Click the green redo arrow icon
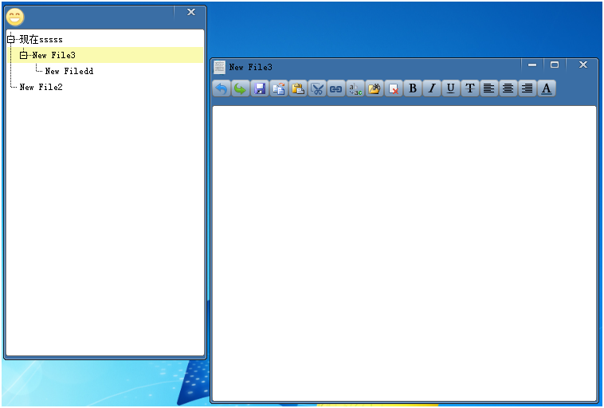604x408 pixels. coord(241,88)
